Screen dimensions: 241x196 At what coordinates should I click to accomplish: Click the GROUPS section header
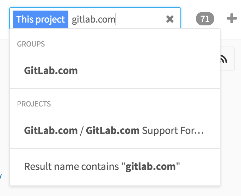pos(31,44)
